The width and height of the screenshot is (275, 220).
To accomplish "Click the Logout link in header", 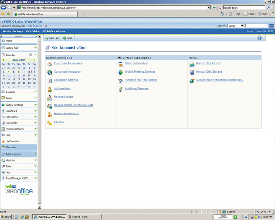I will (38, 26).
